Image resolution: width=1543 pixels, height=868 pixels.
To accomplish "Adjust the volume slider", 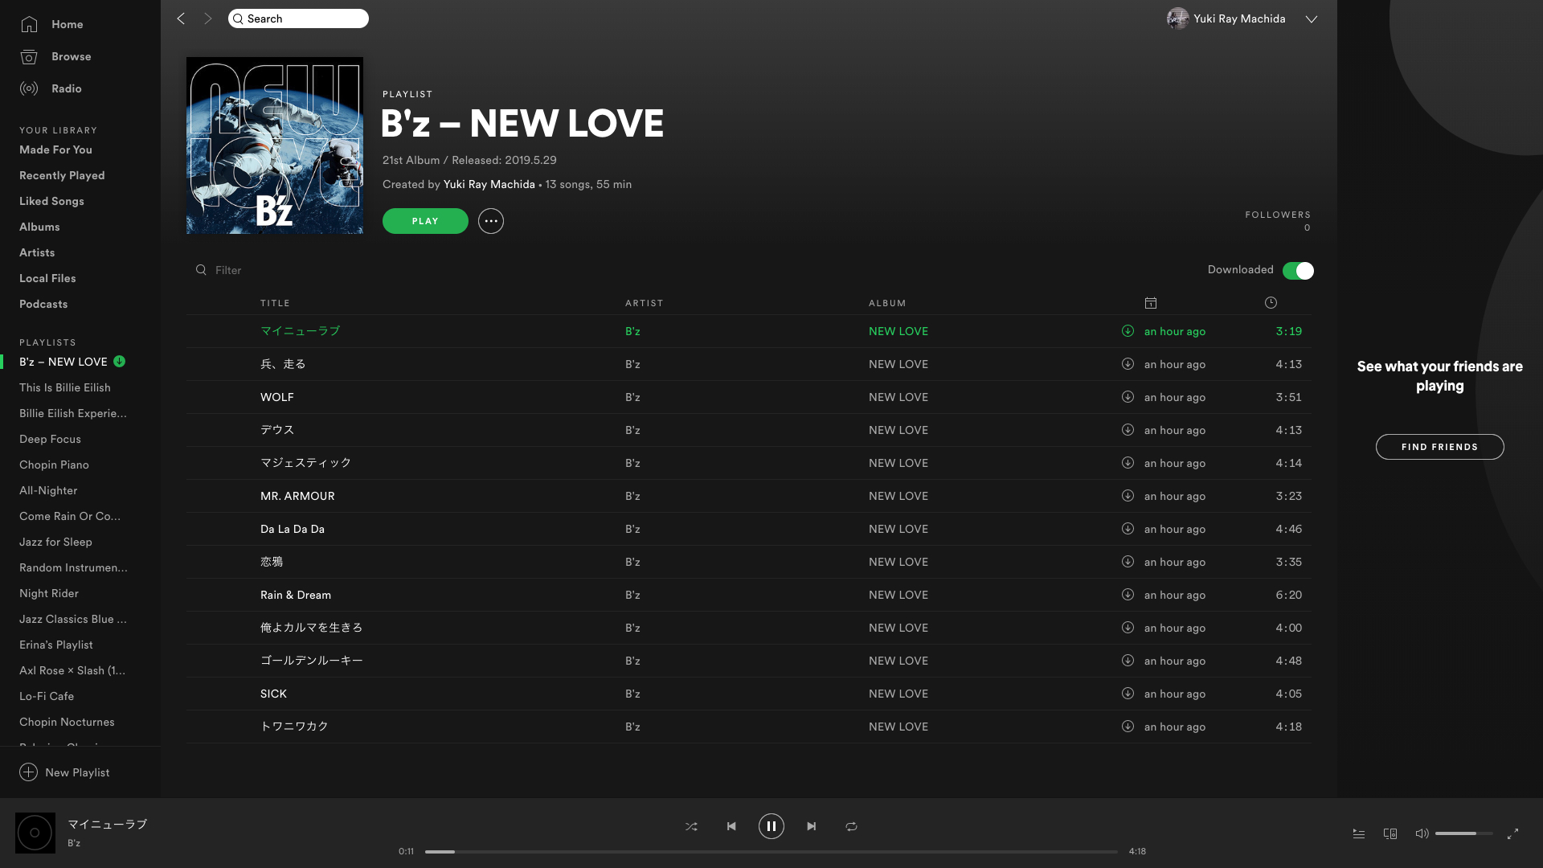I will point(1463,833).
